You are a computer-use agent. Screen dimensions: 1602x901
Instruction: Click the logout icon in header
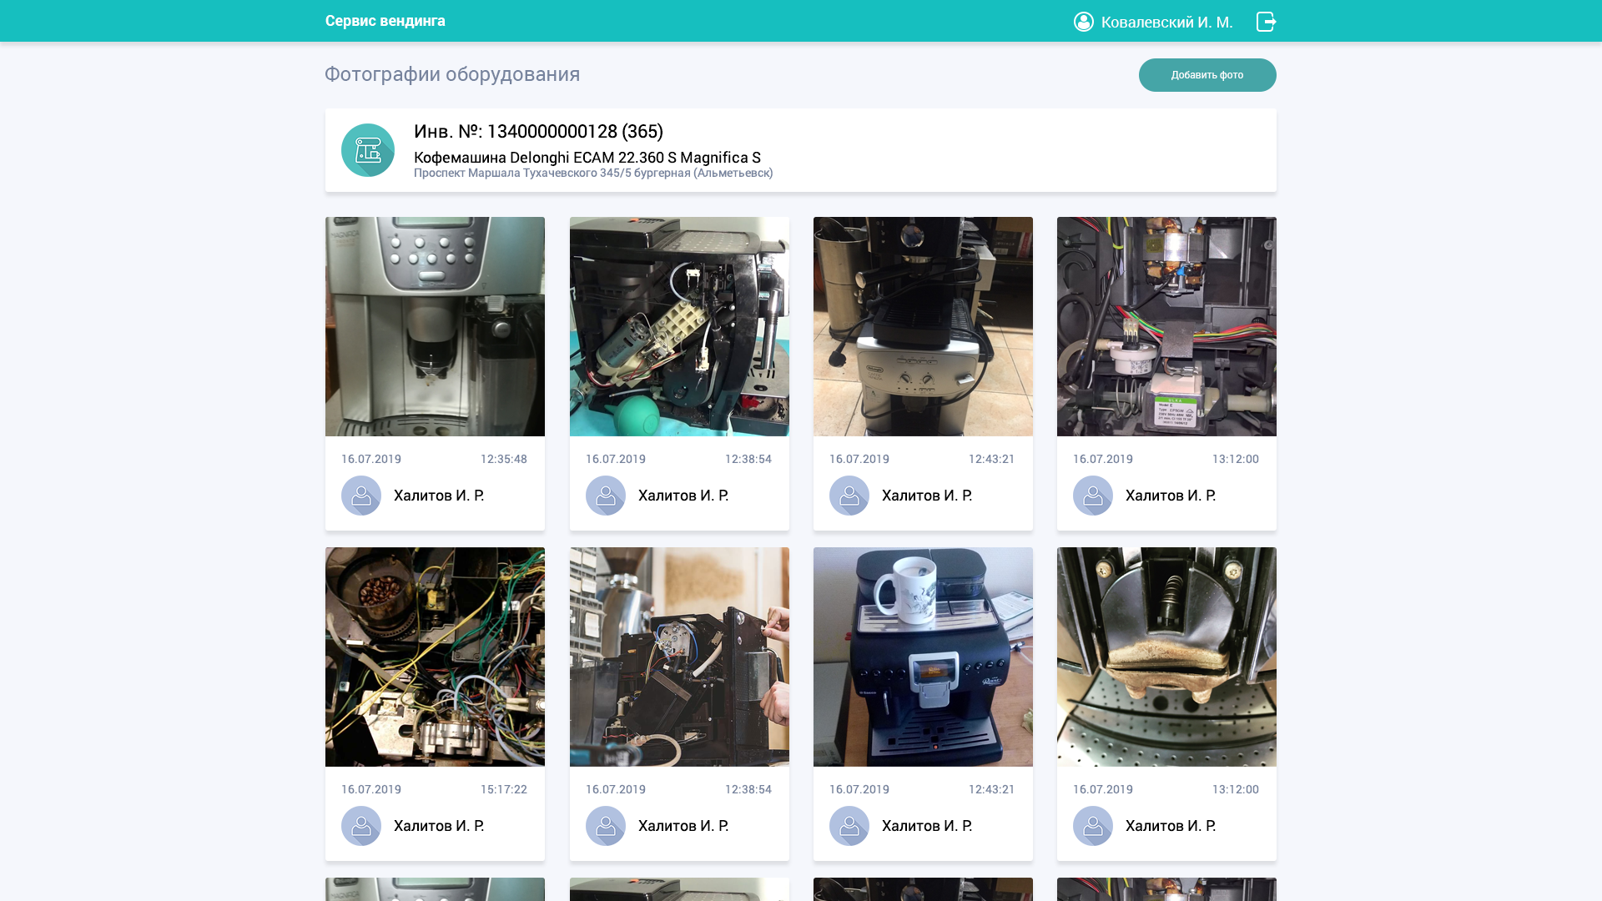(1266, 22)
